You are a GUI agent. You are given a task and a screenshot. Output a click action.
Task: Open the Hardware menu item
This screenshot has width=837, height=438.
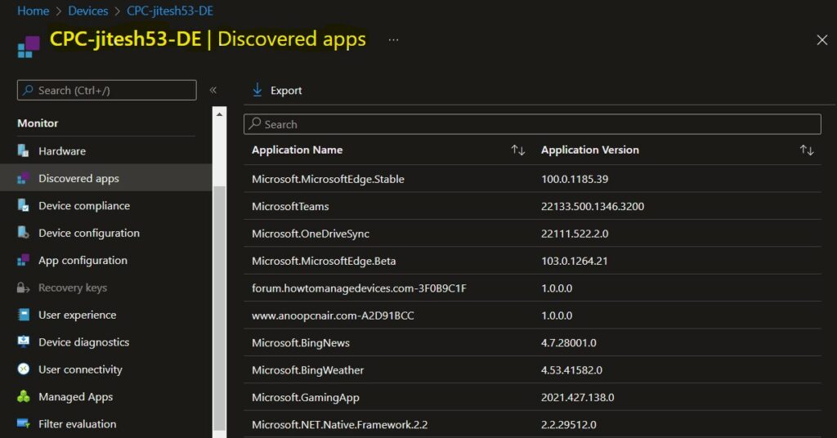105,151
